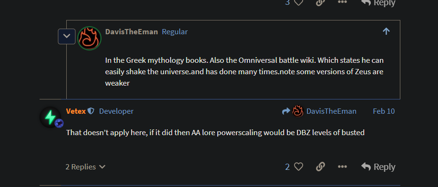Click the Regular title in quoted reply

[x=175, y=32]
